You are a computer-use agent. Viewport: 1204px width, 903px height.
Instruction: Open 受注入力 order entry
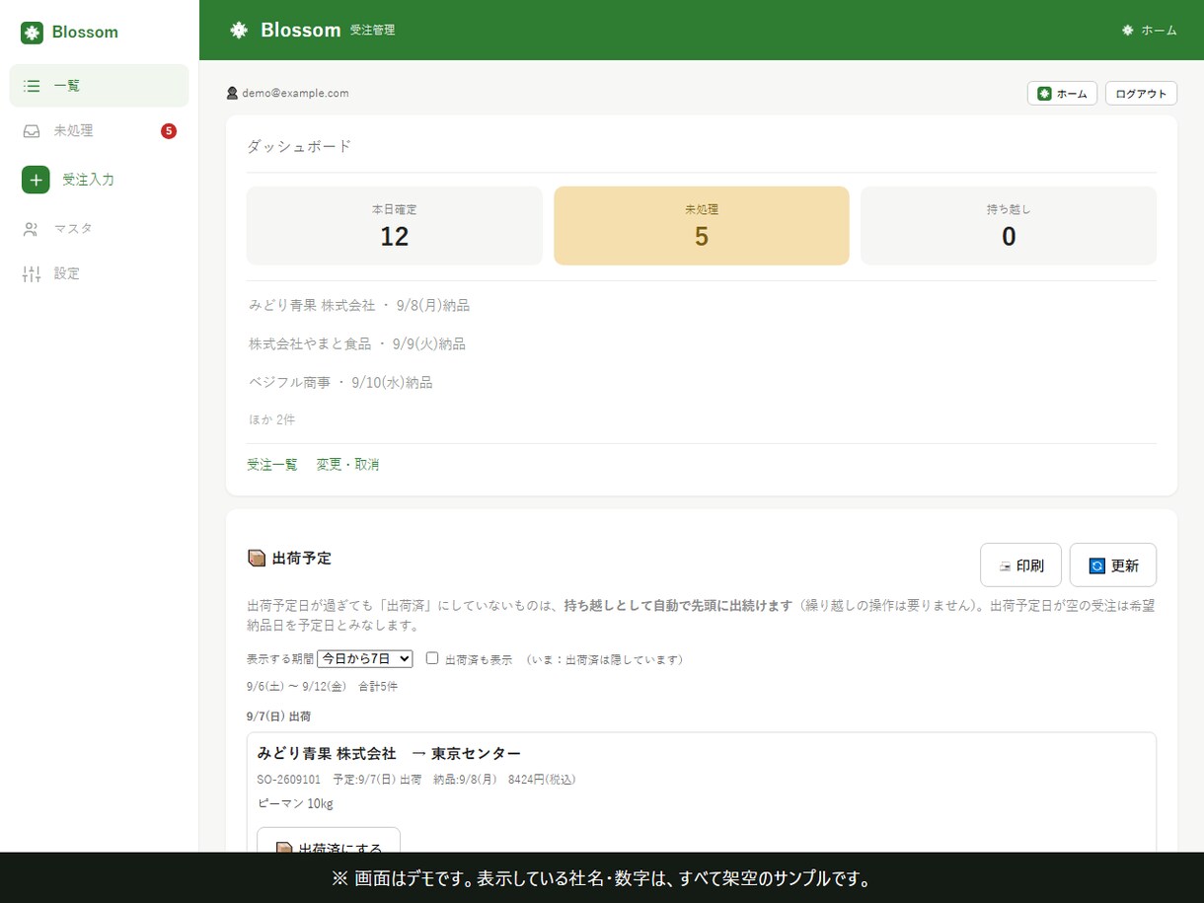point(99,180)
